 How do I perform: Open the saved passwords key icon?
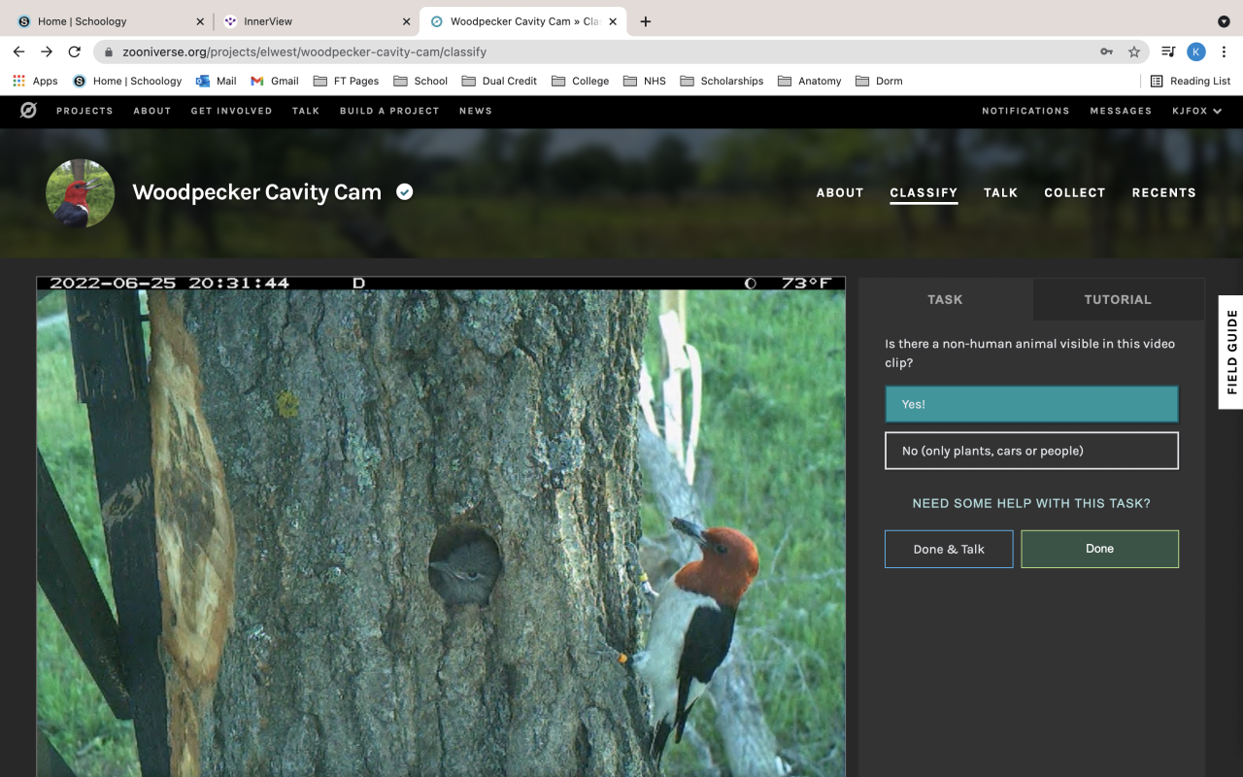pos(1106,51)
